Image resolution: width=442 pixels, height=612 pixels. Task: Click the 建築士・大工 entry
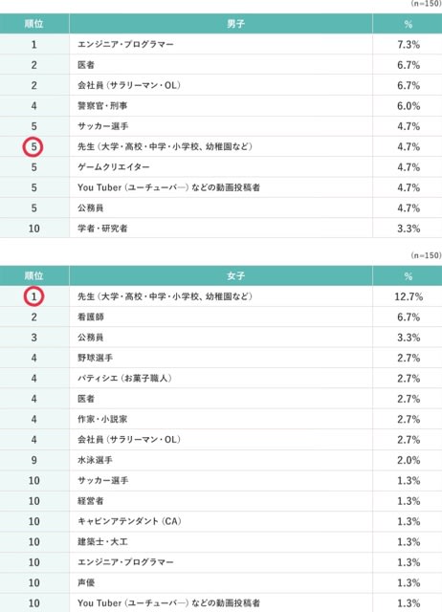(102, 542)
